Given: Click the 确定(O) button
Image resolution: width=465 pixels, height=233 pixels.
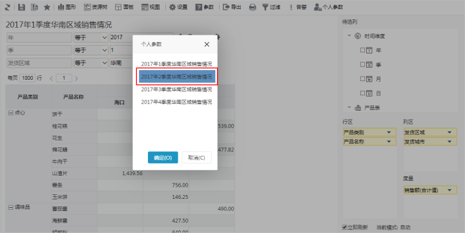Looking at the screenshot, I should [x=163, y=158].
